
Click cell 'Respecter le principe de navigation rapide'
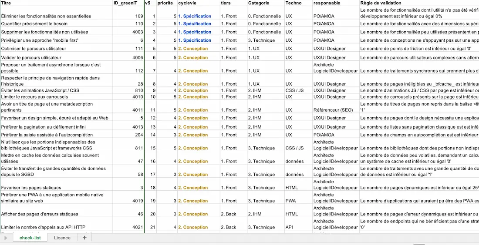tap(57, 80)
